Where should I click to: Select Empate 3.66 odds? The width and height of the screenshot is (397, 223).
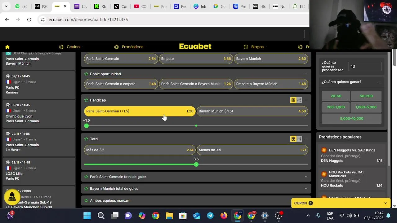click(x=196, y=59)
